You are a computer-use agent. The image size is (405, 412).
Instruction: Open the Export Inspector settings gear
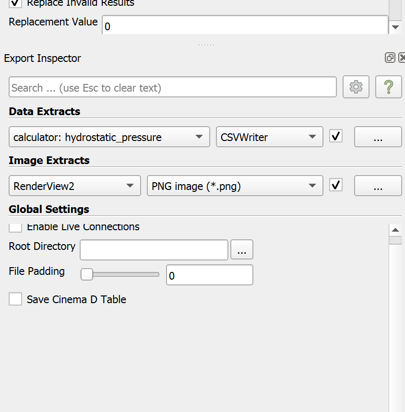tap(356, 87)
